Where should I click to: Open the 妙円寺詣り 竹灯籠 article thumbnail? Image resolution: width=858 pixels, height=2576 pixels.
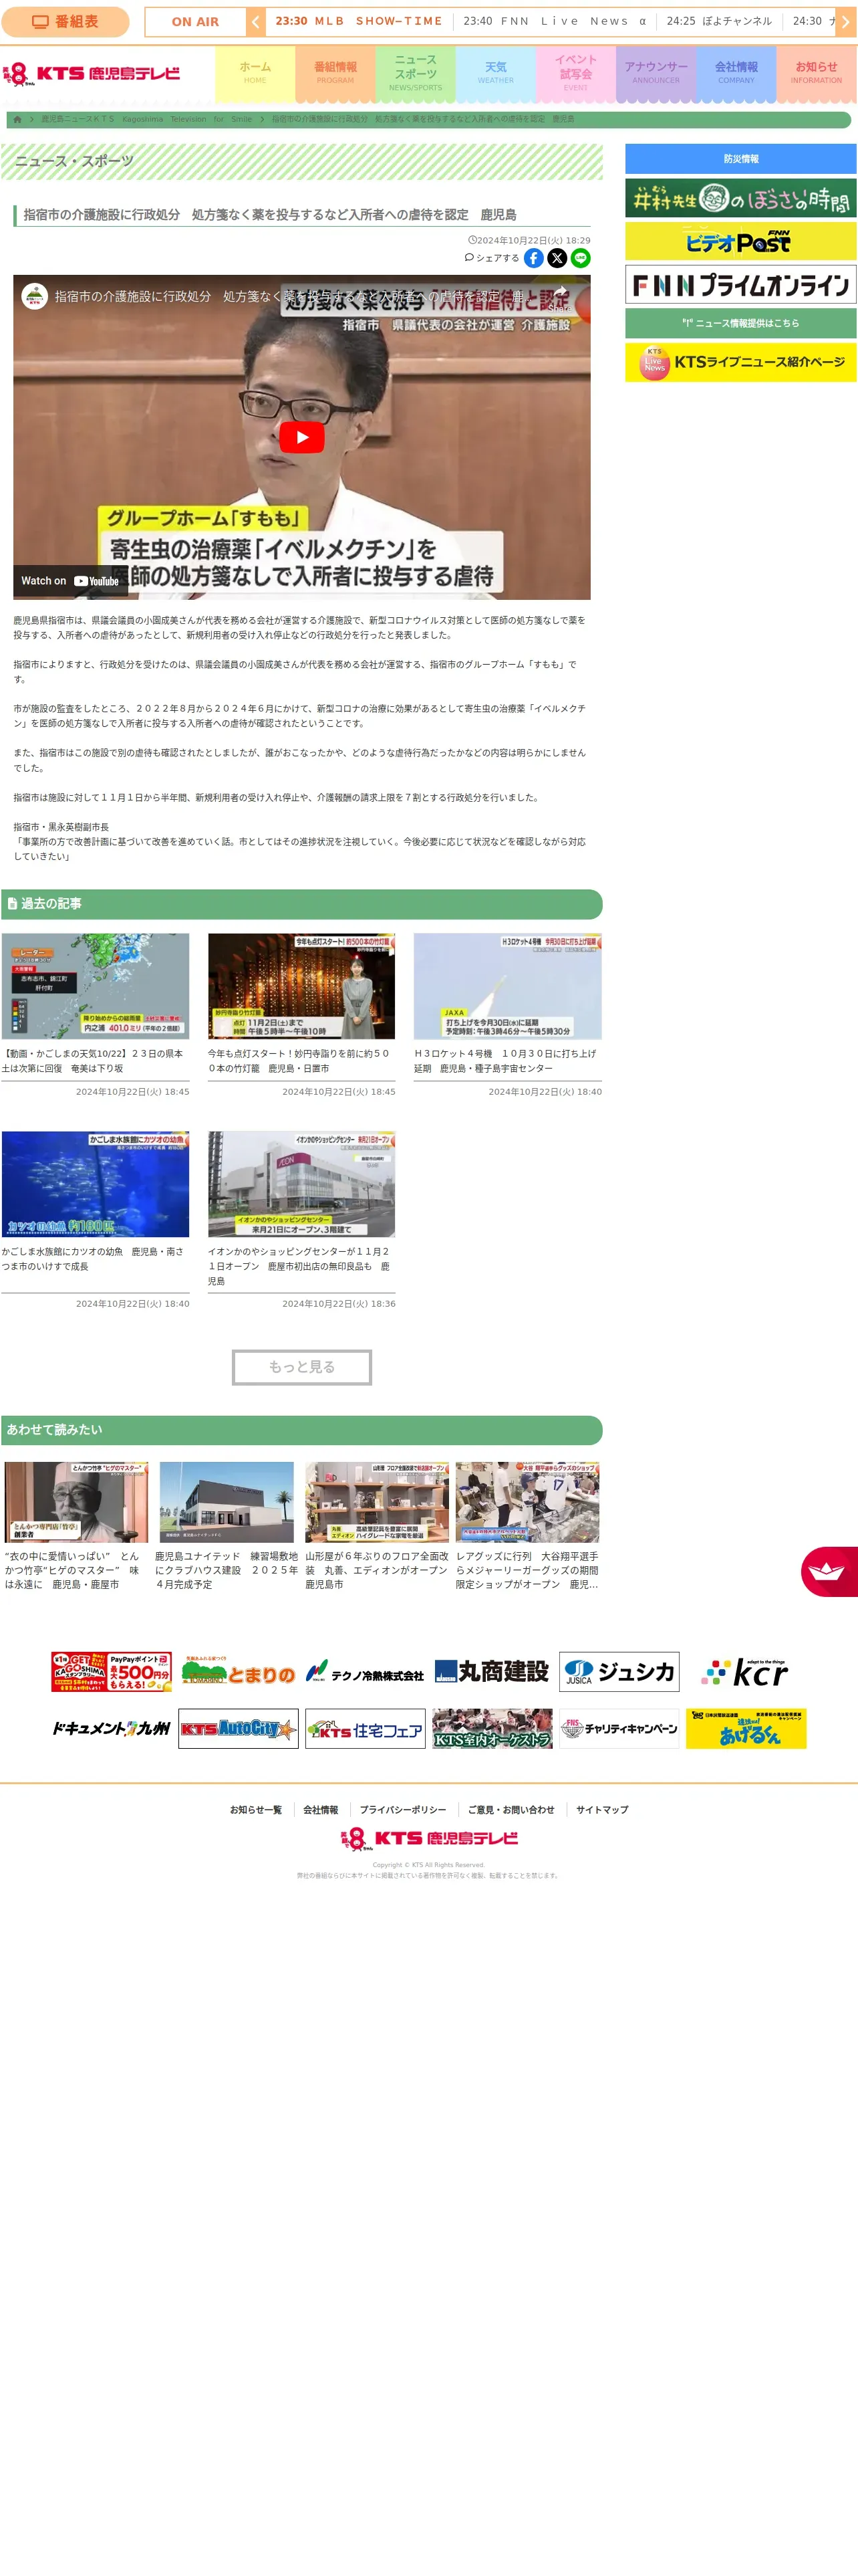point(301,986)
